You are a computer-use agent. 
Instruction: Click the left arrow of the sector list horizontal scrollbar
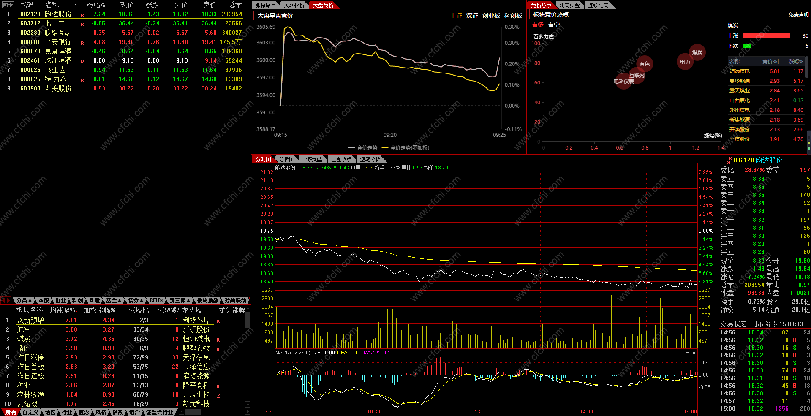coord(181,412)
